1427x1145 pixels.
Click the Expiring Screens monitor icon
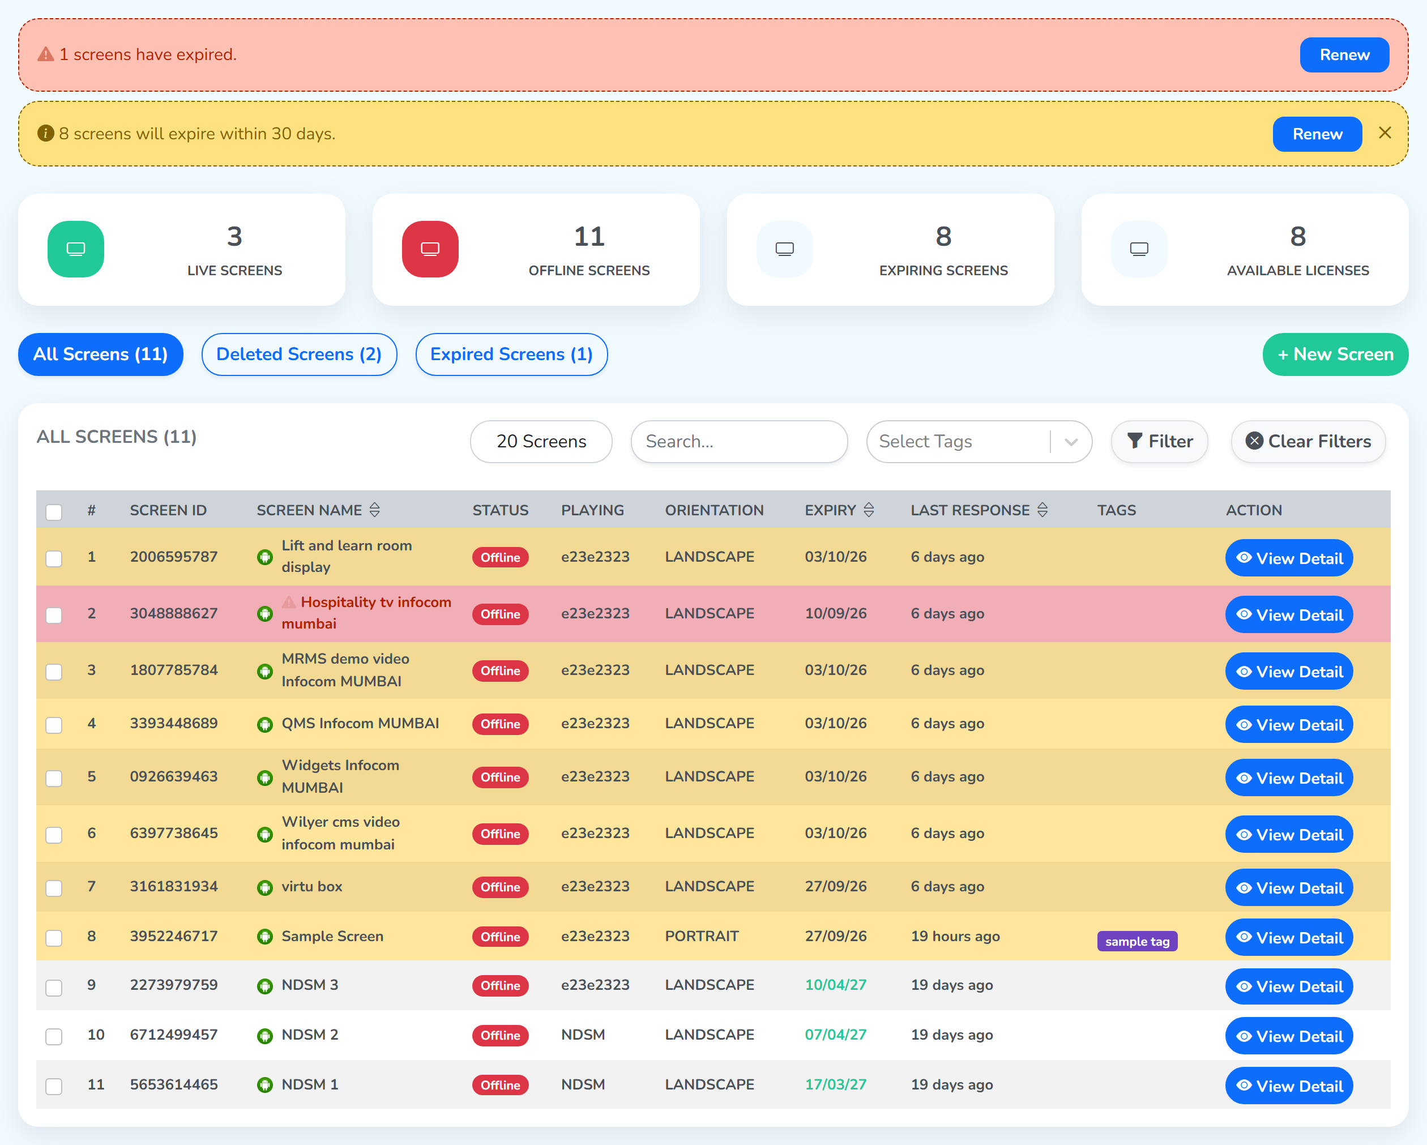click(784, 249)
